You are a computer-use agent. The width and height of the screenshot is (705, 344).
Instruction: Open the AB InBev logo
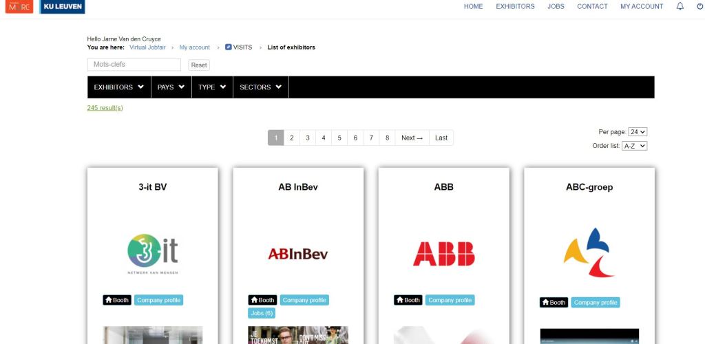[298, 254]
